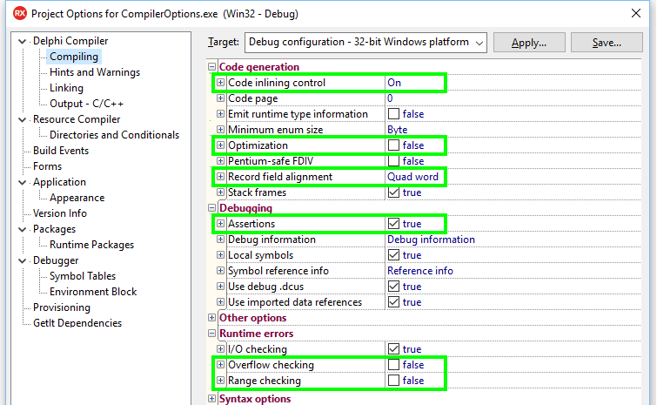Collapse the Resource Compiler tree node
The width and height of the screenshot is (657, 405).
point(23,119)
